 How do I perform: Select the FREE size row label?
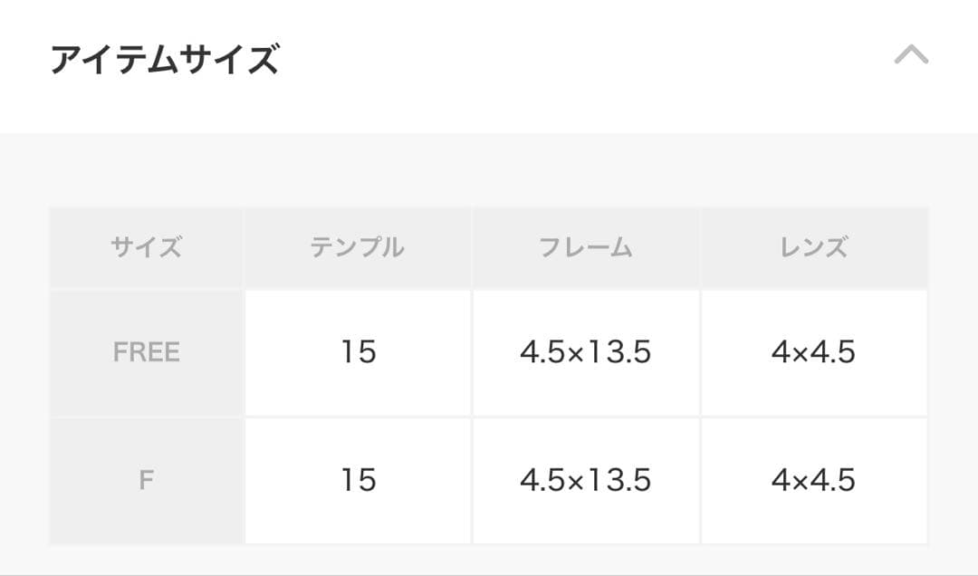coord(146,351)
